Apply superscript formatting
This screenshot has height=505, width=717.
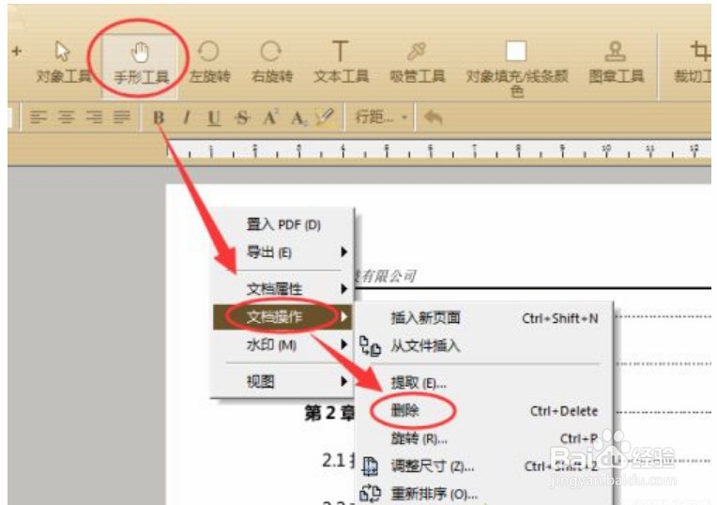coord(270,117)
